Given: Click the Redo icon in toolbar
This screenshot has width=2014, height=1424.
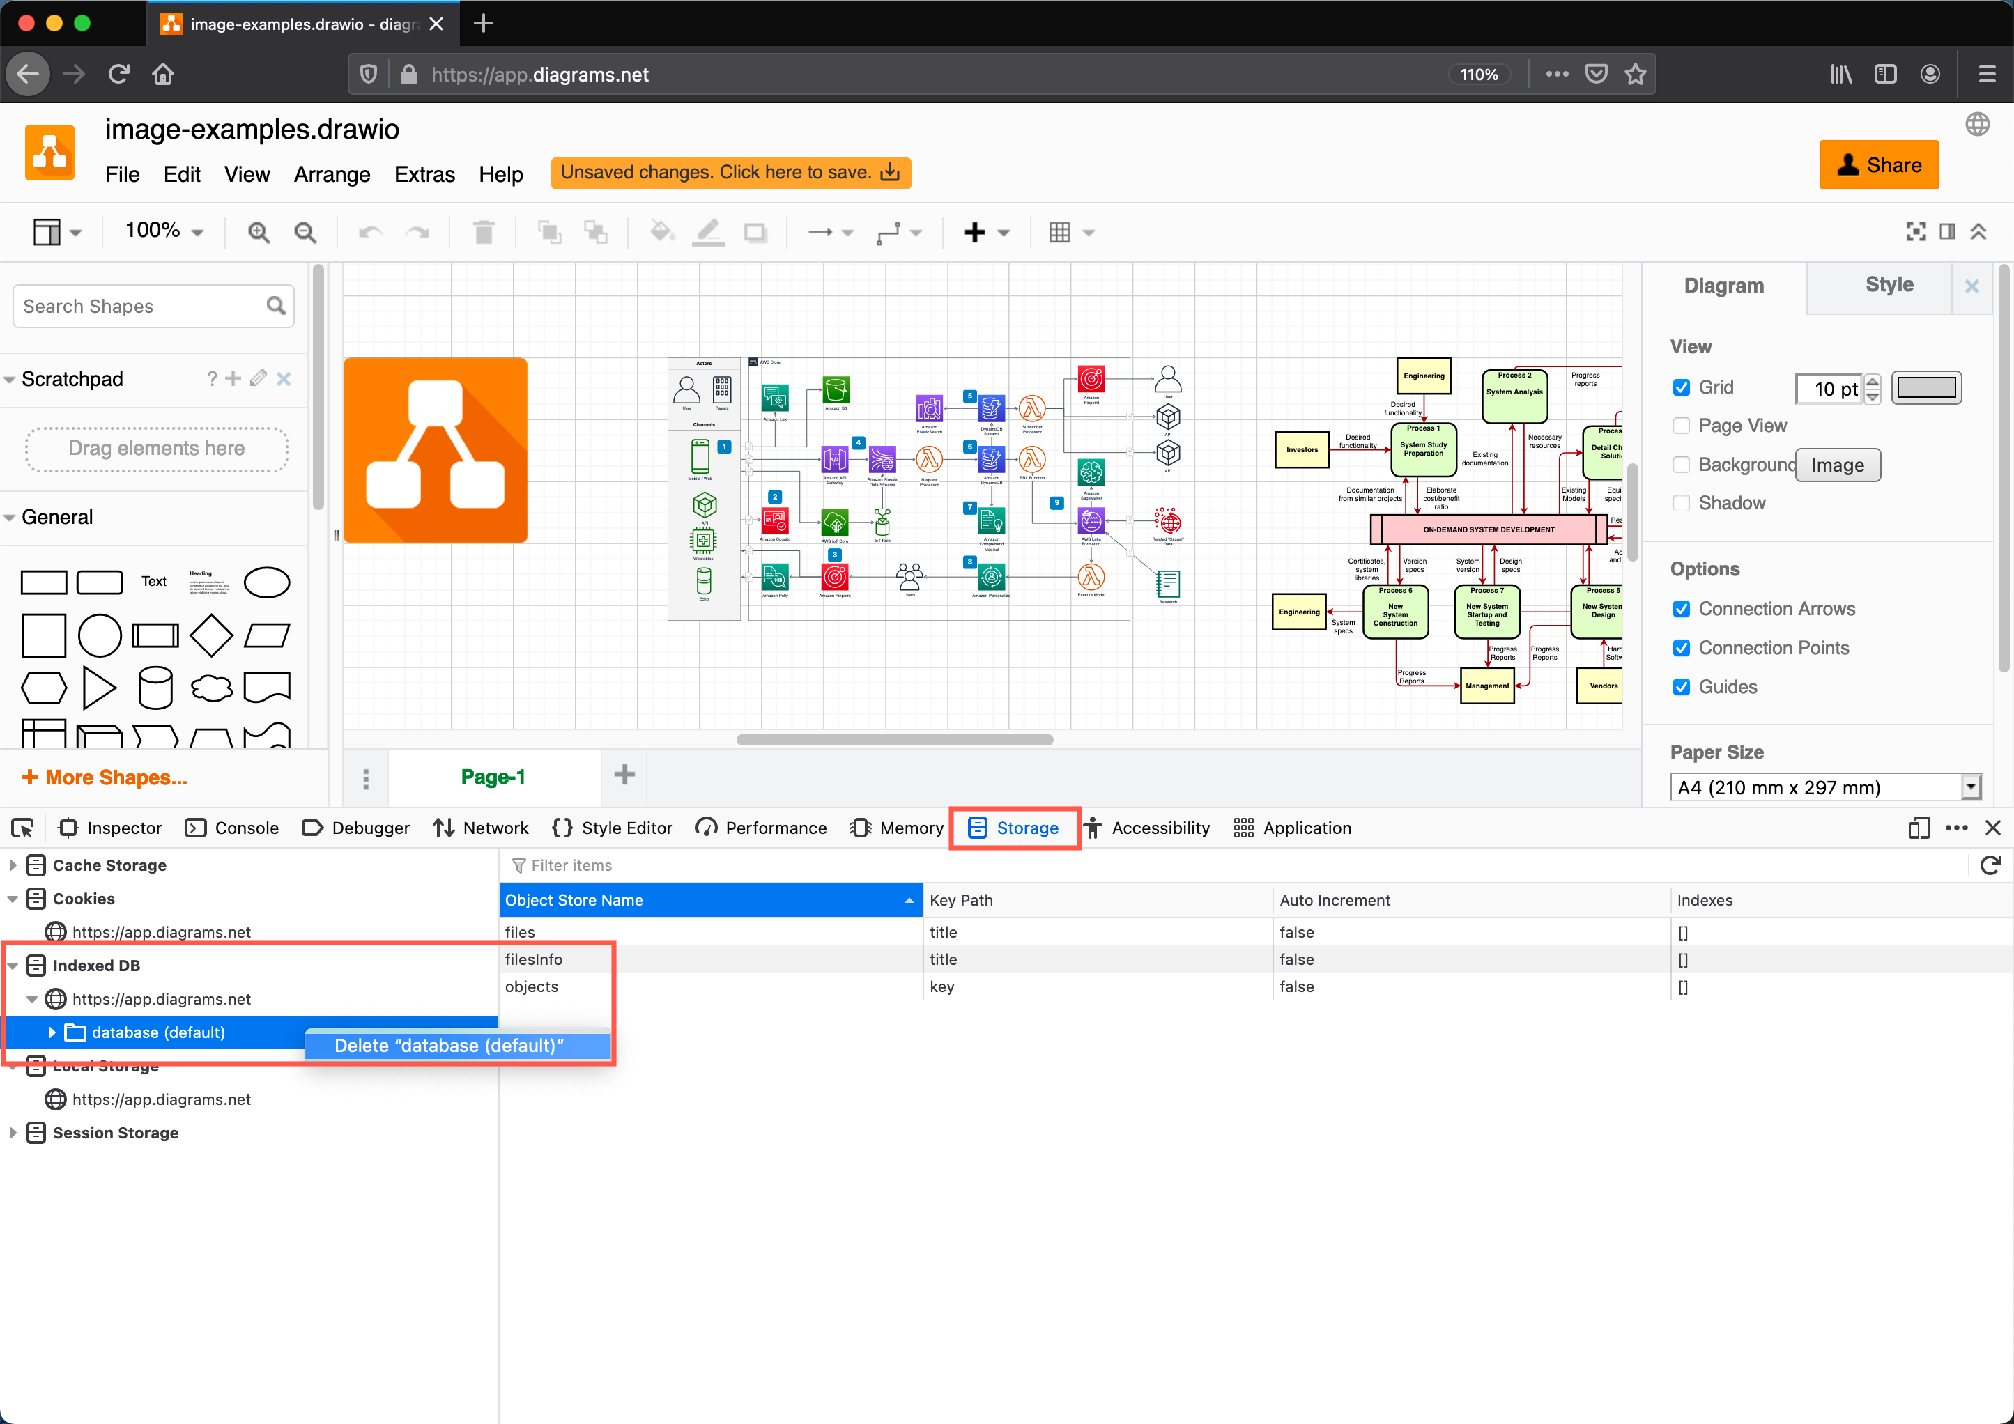Looking at the screenshot, I should [419, 231].
